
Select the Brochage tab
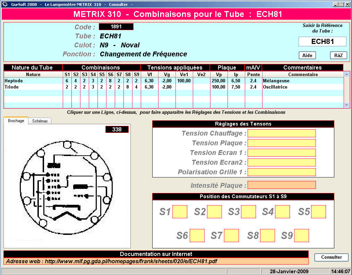16,121
